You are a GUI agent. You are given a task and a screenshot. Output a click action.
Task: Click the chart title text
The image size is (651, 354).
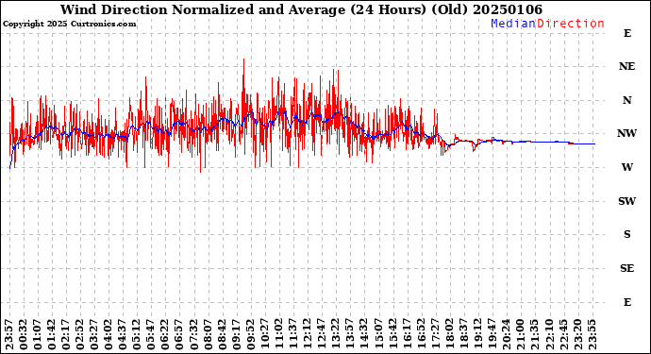(301, 9)
